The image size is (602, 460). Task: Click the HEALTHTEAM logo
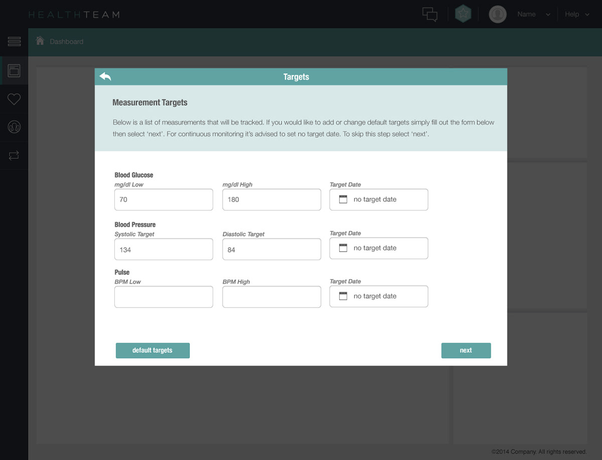click(x=74, y=15)
